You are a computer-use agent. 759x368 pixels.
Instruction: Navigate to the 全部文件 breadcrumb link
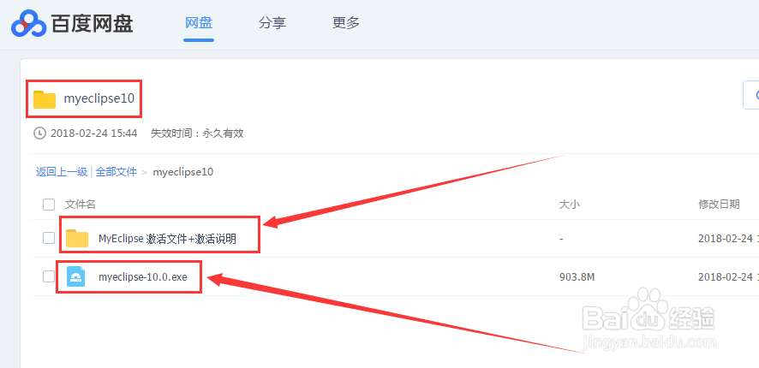click(x=116, y=172)
